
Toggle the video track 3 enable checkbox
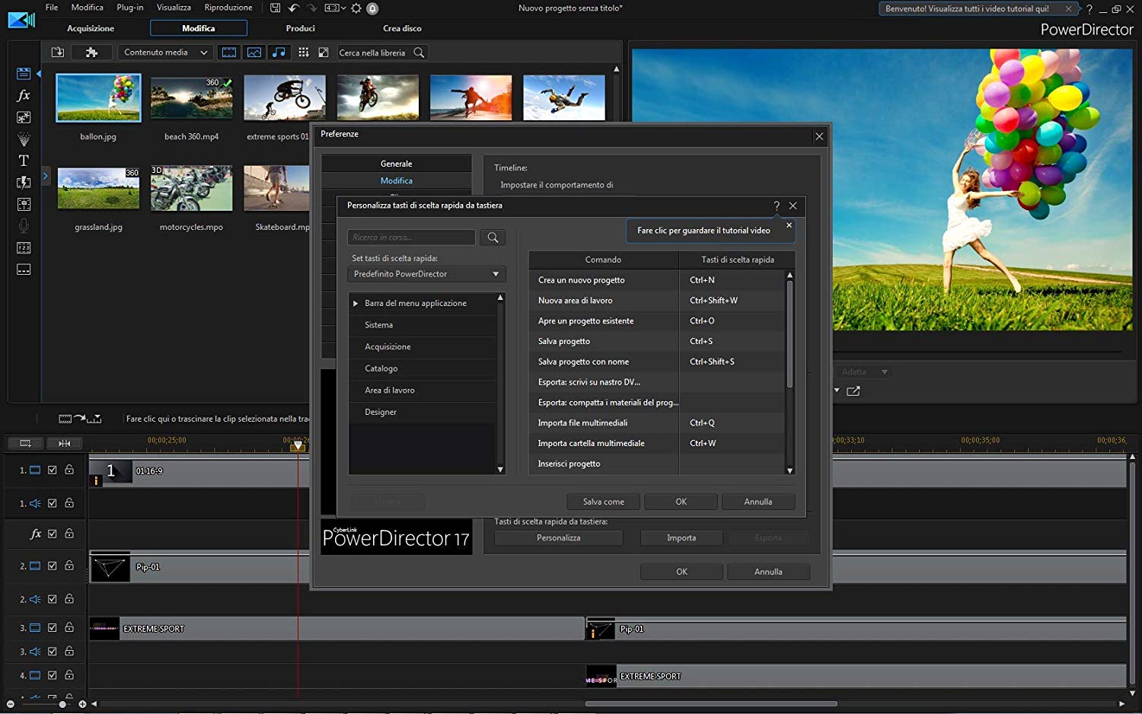click(53, 628)
